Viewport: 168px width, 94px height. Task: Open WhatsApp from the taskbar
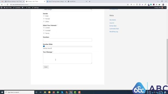point(58,92)
